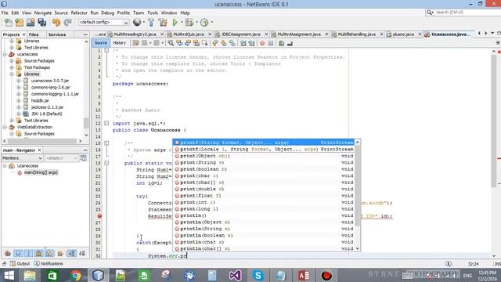Expand the ucanaccess-3.0.7.jar node

tap(19, 81)
